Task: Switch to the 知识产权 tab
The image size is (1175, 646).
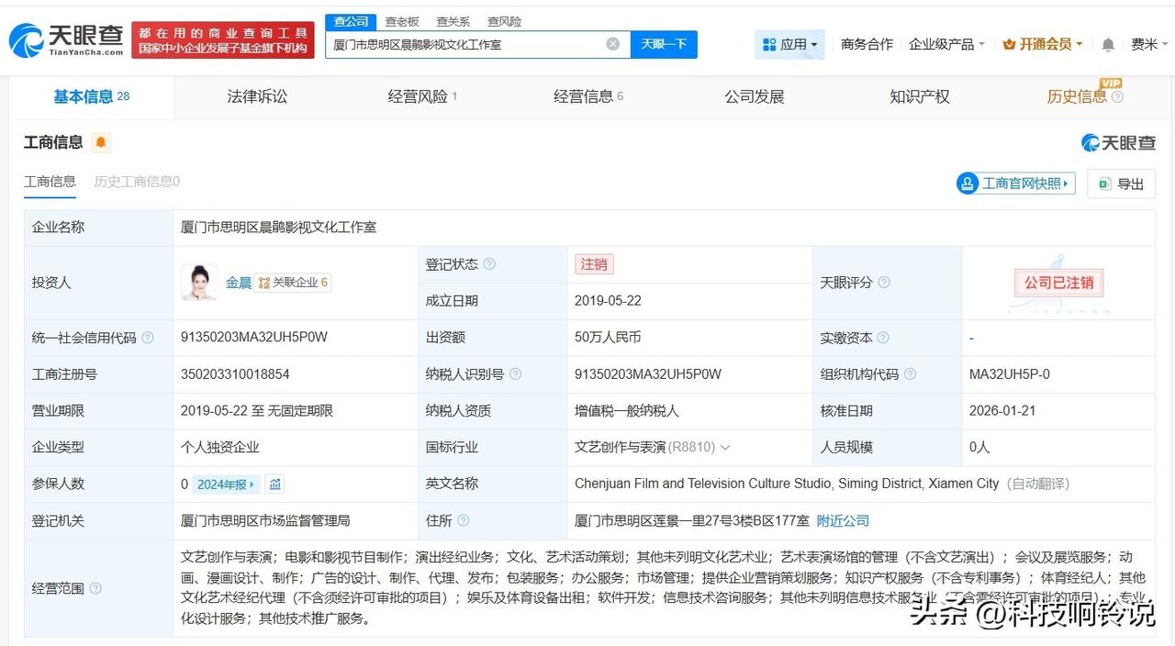Action: point(920,96)
